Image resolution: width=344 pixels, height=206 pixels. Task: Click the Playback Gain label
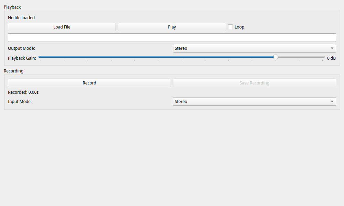click(x=22, y=58)
